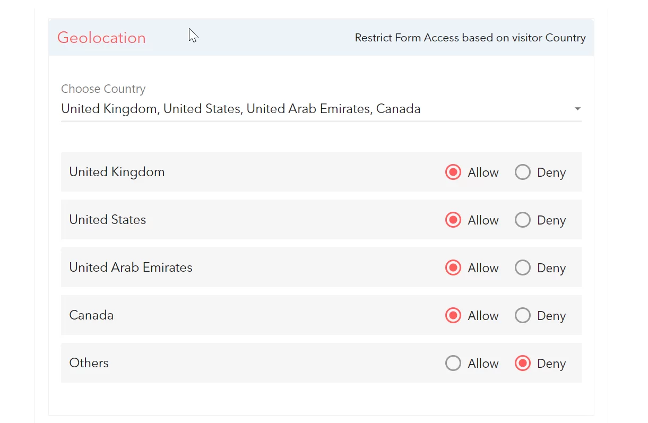Viewport: 648px width, 423px height.
Task: Set Canada to Deny
Action: (523, 316)
